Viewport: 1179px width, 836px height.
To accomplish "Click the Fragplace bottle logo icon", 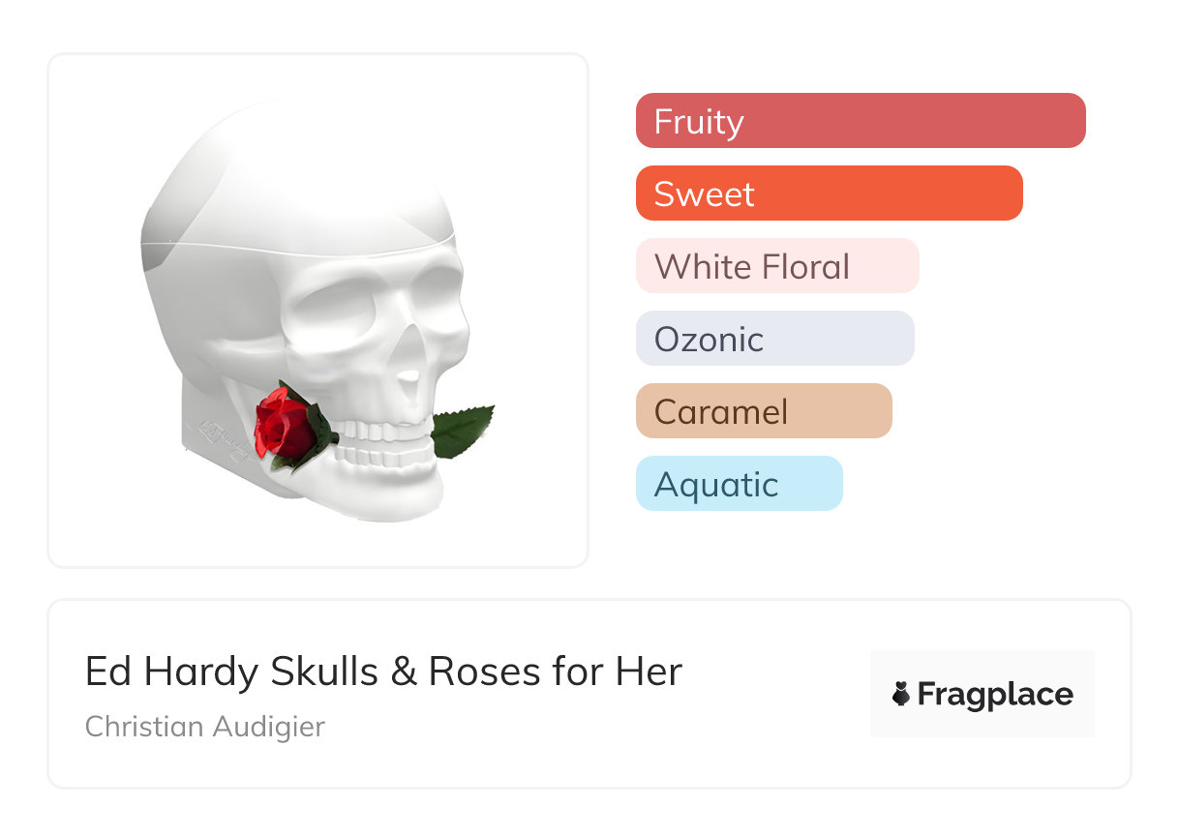I will 901,694.
